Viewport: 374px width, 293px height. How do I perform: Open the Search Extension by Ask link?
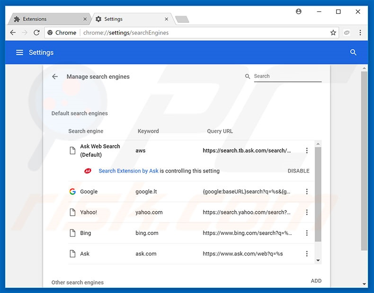click(128, 171)
